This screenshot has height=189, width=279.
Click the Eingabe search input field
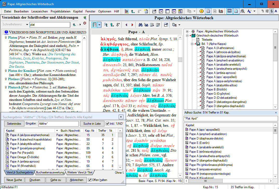pos(58,124)
